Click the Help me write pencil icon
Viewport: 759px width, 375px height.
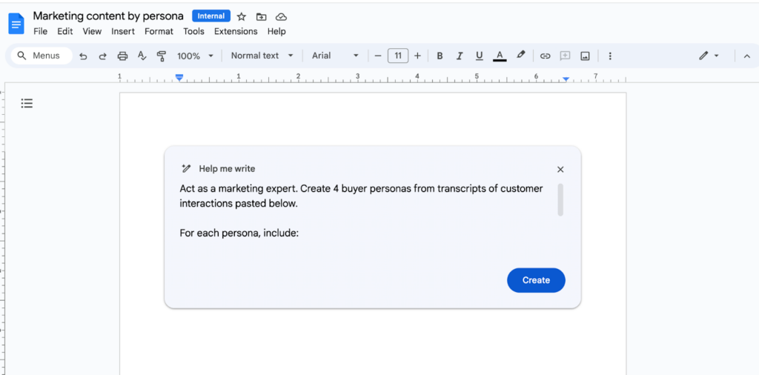(x=185, y=169)
